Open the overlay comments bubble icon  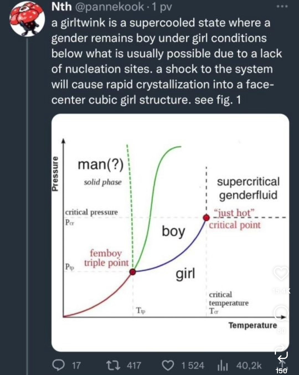coord(281,313)
